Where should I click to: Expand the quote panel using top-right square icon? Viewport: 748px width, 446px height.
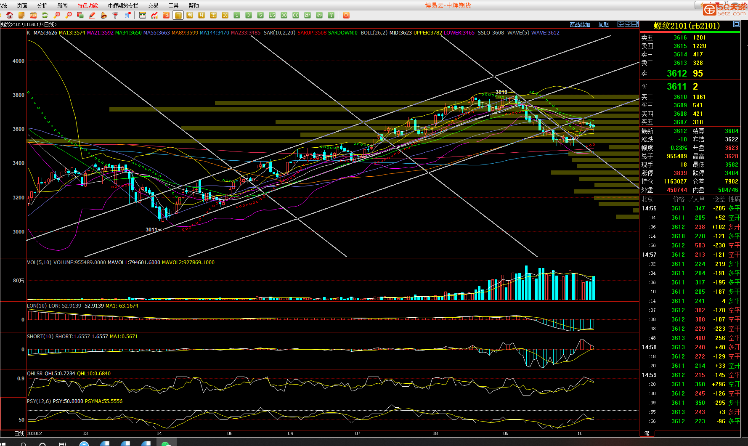click(736, 24)
